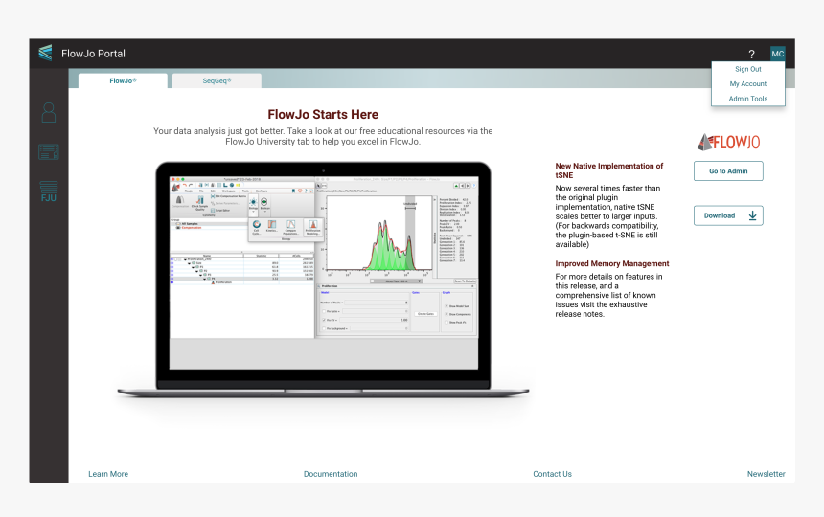Click the Download button

tap(728, 215)
